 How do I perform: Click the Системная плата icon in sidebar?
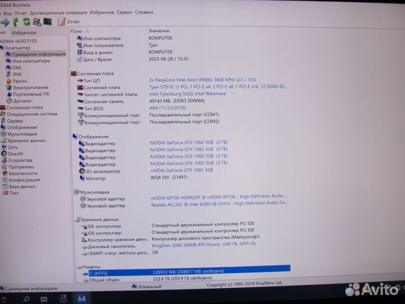(x=3, y=108)
